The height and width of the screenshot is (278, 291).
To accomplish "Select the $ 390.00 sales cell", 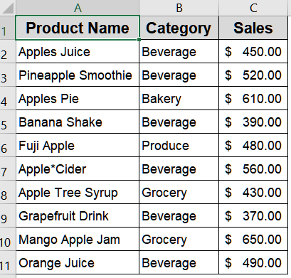I will coord(253,122).
